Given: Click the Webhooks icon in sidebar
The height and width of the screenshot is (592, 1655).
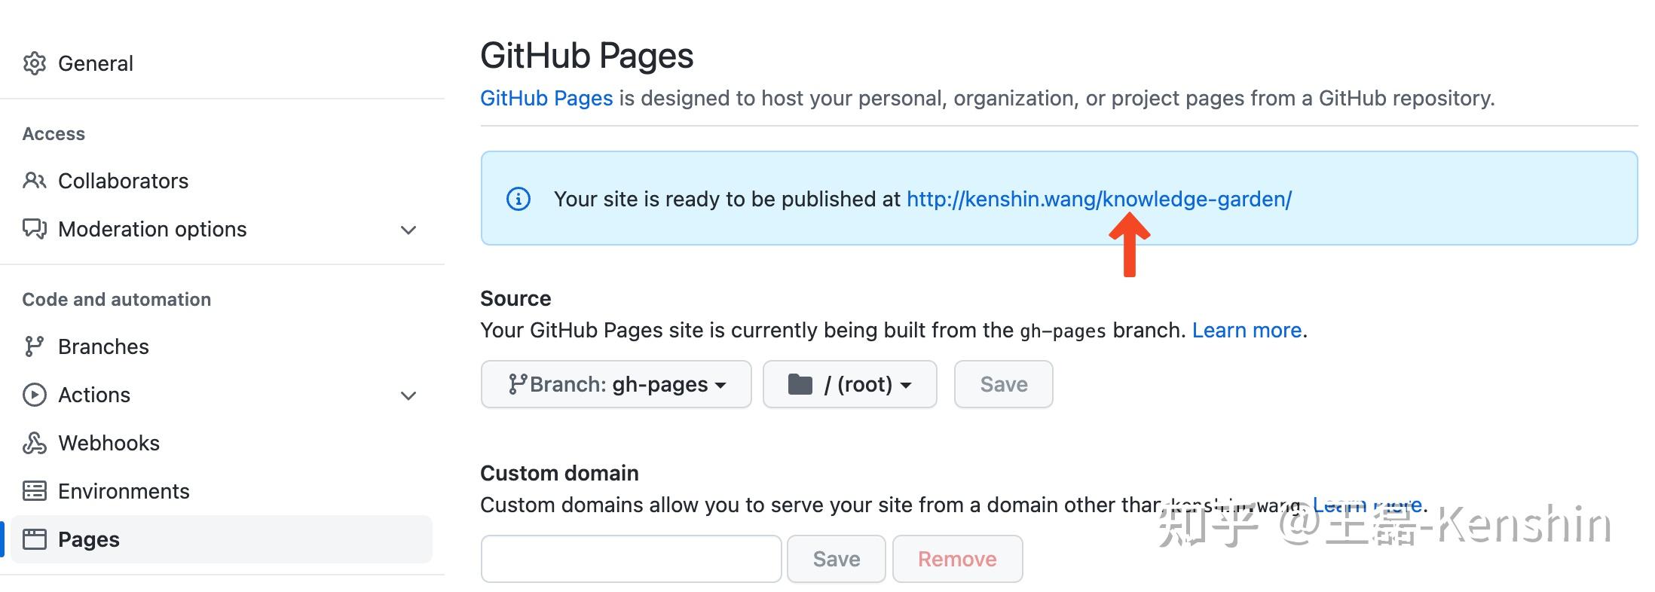Looking at the screenshot, I should coord(35,443).
